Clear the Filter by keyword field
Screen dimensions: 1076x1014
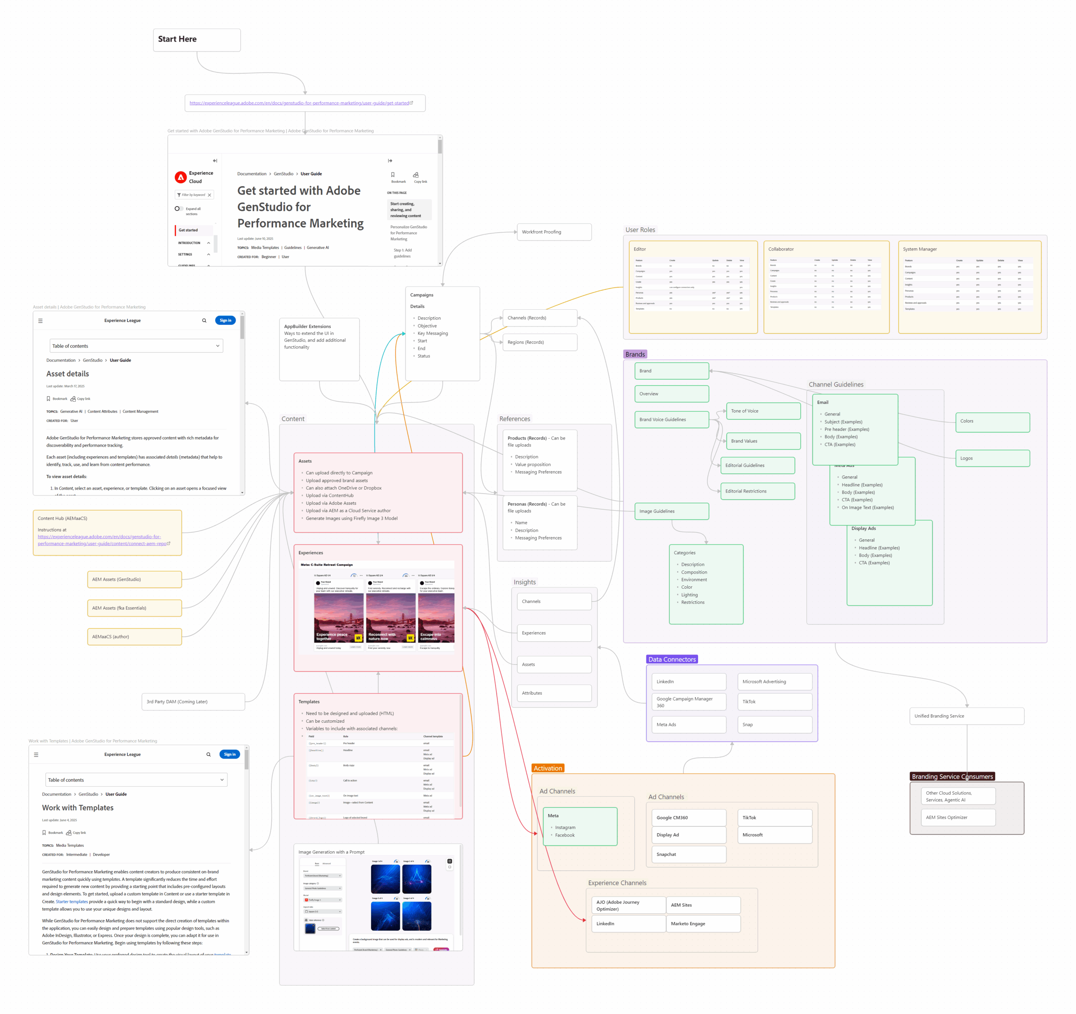click(x=209, y=195)
